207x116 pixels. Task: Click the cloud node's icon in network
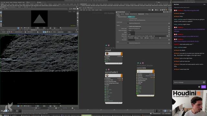point(107,54)
